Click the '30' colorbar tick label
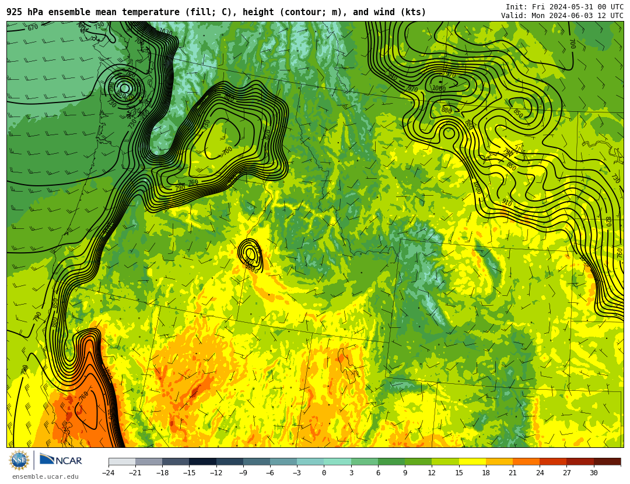Screen dimensions: 630x484 593,473
